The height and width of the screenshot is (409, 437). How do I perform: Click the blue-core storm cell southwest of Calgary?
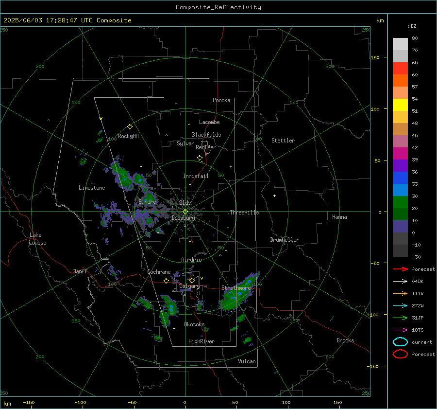pos(170,306)
